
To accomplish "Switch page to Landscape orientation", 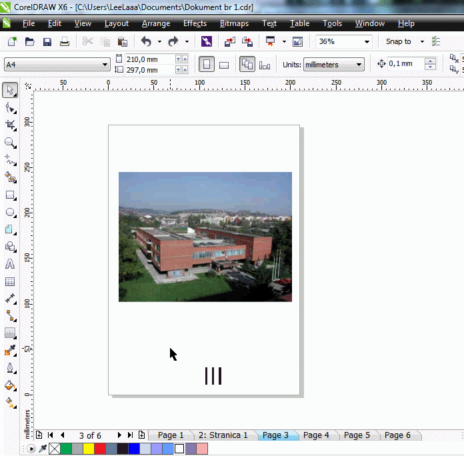I will pyautogui.click(x=224, y=65).
